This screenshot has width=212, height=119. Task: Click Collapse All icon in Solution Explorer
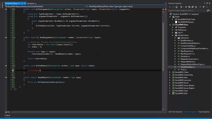192,7
